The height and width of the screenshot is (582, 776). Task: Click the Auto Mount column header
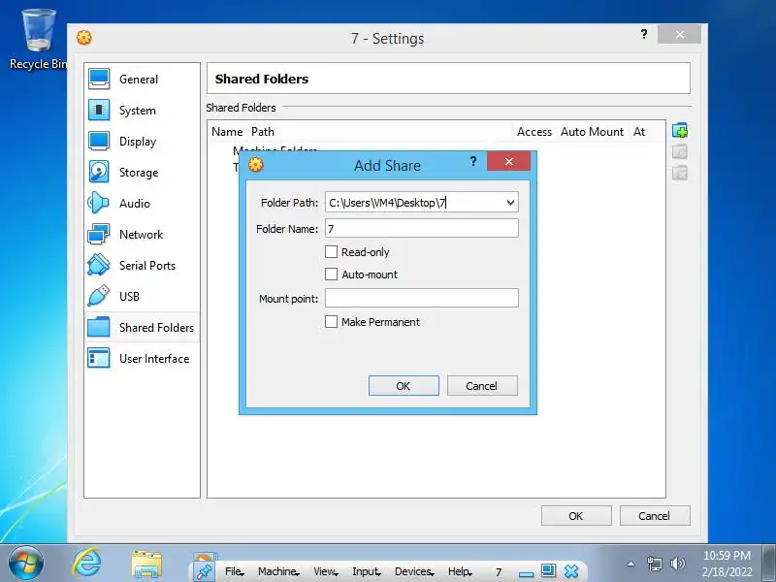592,132
